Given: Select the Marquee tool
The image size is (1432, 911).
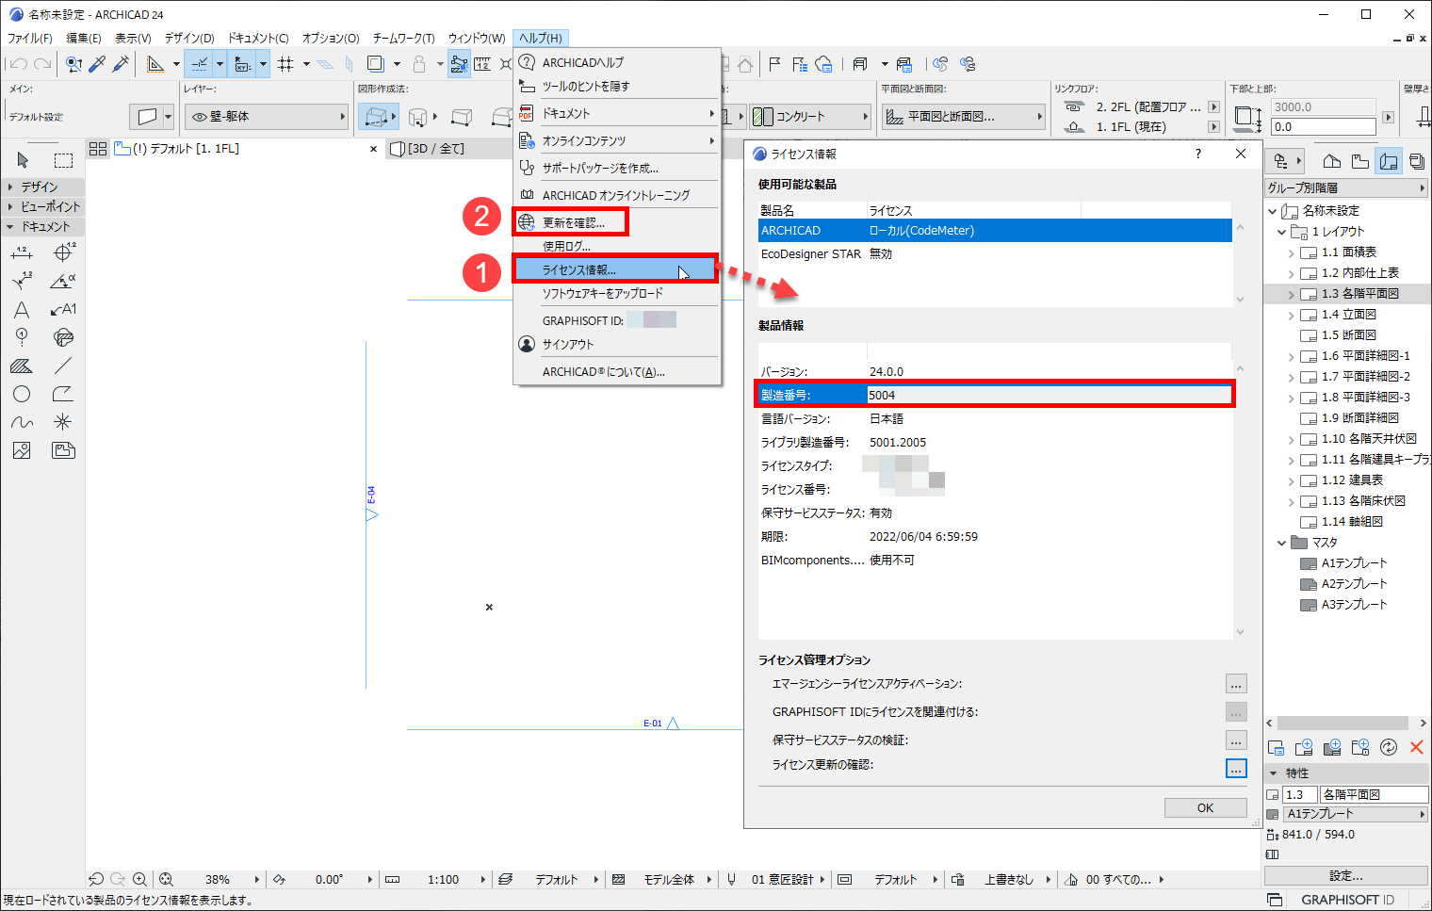Looking at the screenshot, I should tap(63, 159).
